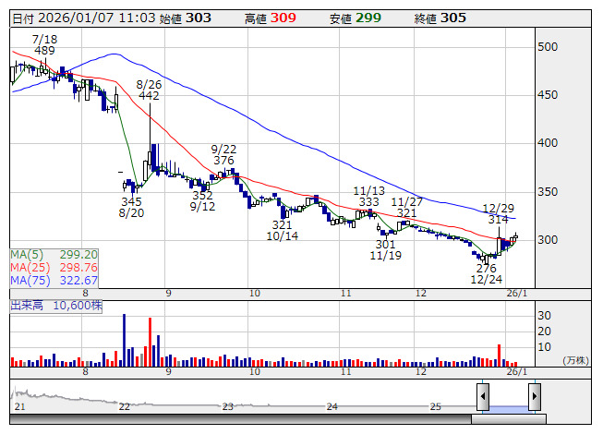Click the selected blue range in navigator
Image resolution: width=603 pixels, height=434 pixels.
pos(509,409)
